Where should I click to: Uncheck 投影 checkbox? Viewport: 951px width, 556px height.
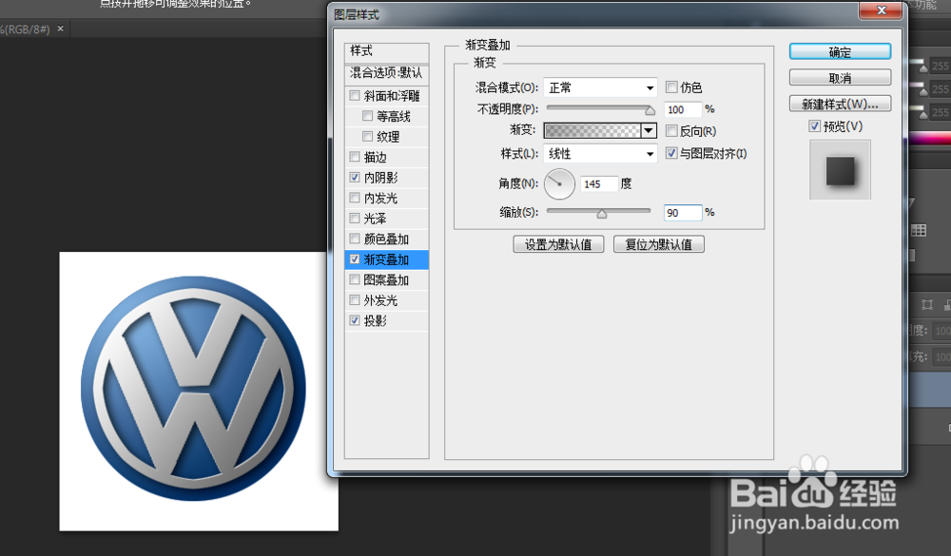pyautogui.click(x=355, y=320)
